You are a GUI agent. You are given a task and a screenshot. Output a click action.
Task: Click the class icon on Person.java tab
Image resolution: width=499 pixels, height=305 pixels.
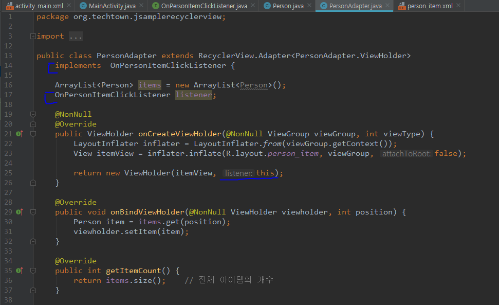(x=267, y=6)
